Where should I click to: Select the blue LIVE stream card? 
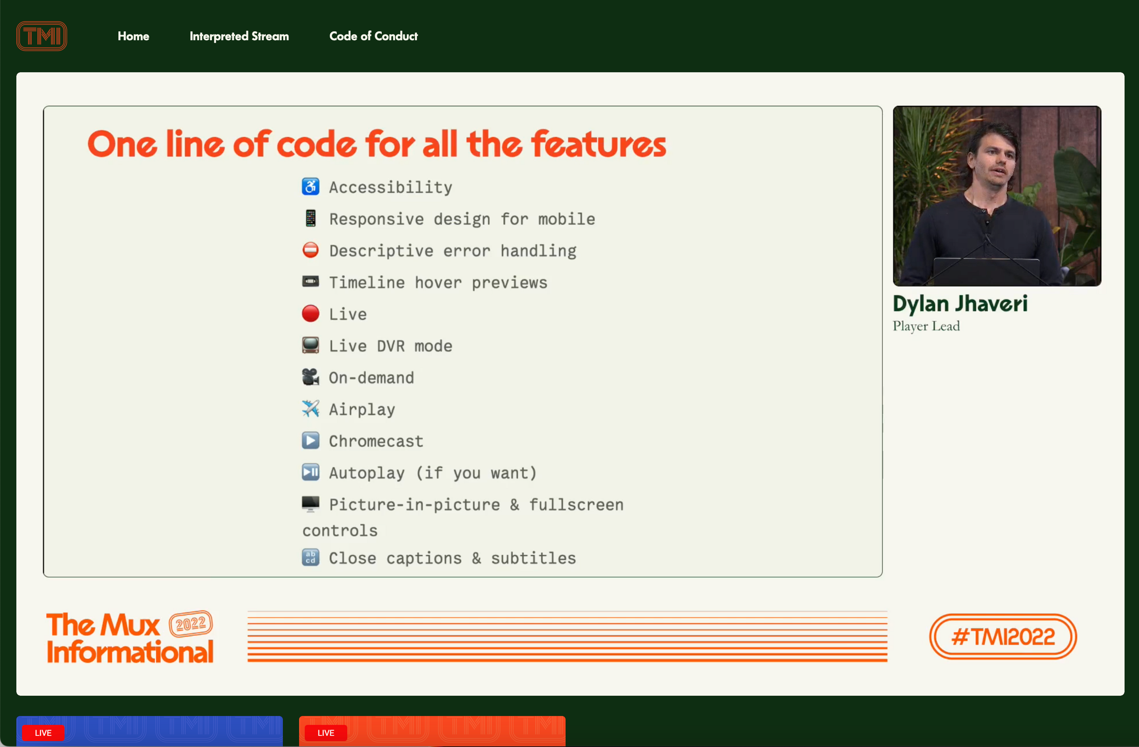[x=149, y=731]
